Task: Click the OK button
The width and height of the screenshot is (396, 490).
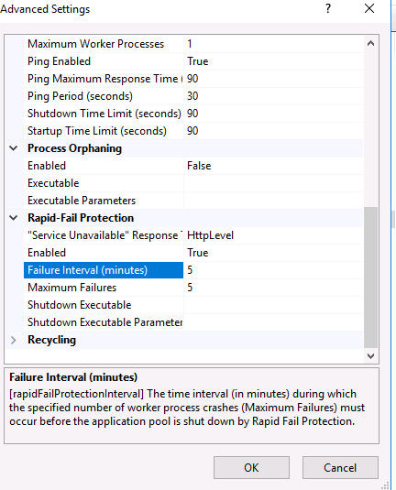Action: (x=251, y=467)
